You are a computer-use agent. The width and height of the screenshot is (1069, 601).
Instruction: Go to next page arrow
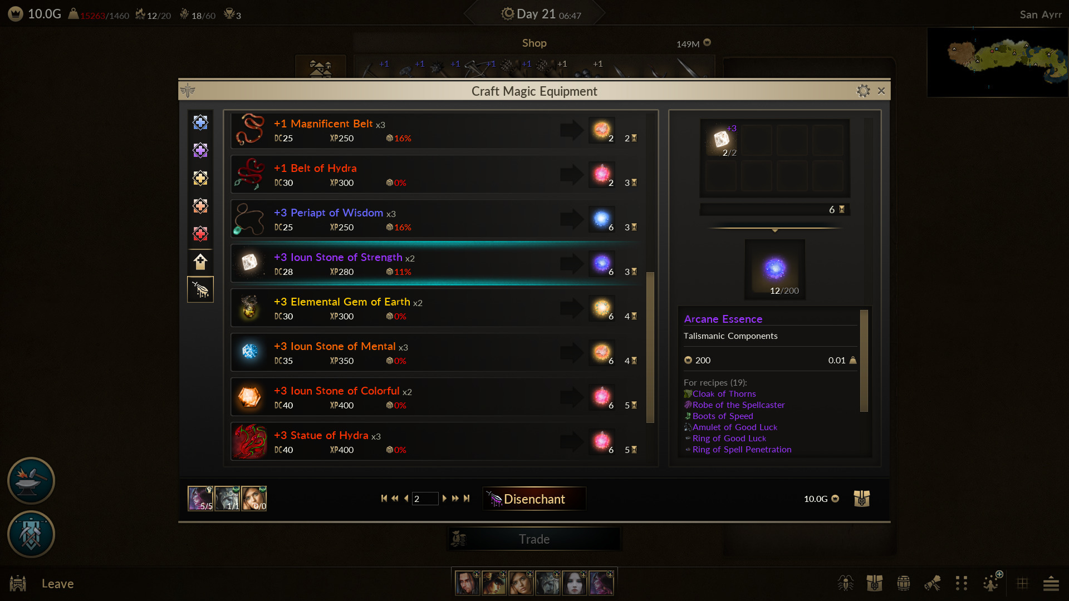444,499
